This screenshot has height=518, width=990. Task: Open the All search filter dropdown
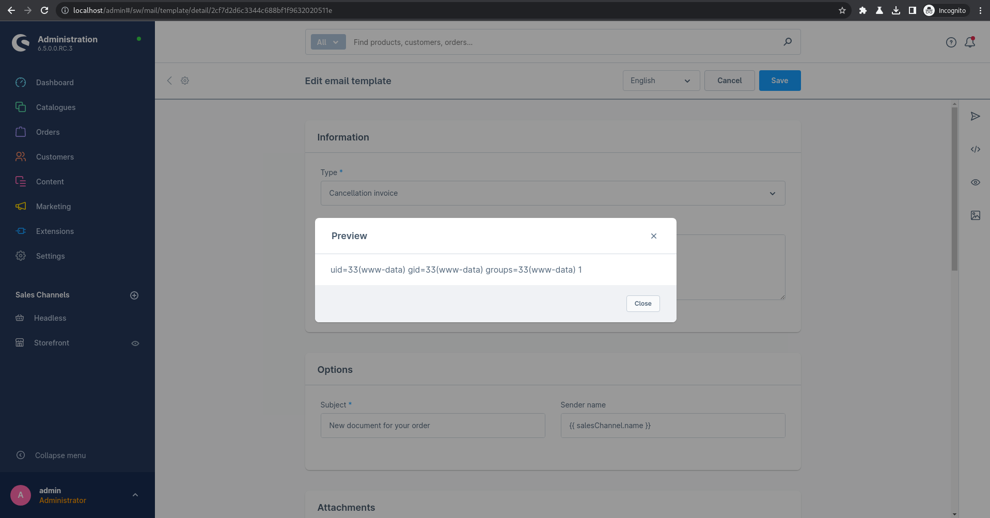coord(328,42)
